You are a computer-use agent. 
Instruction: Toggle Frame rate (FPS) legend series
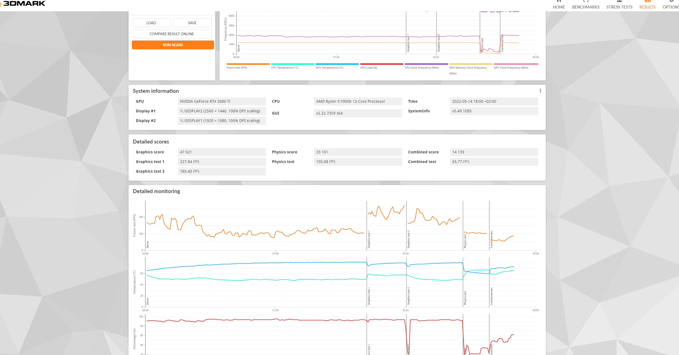(237, 67)
